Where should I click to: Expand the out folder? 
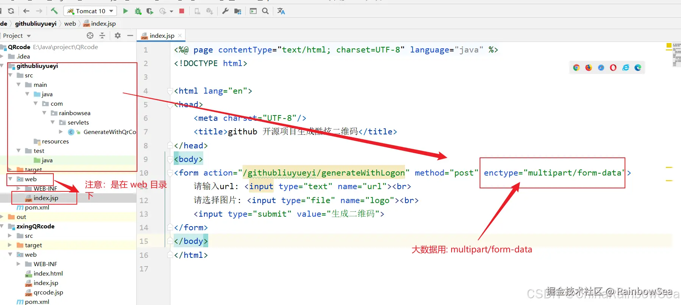point(2,217)
